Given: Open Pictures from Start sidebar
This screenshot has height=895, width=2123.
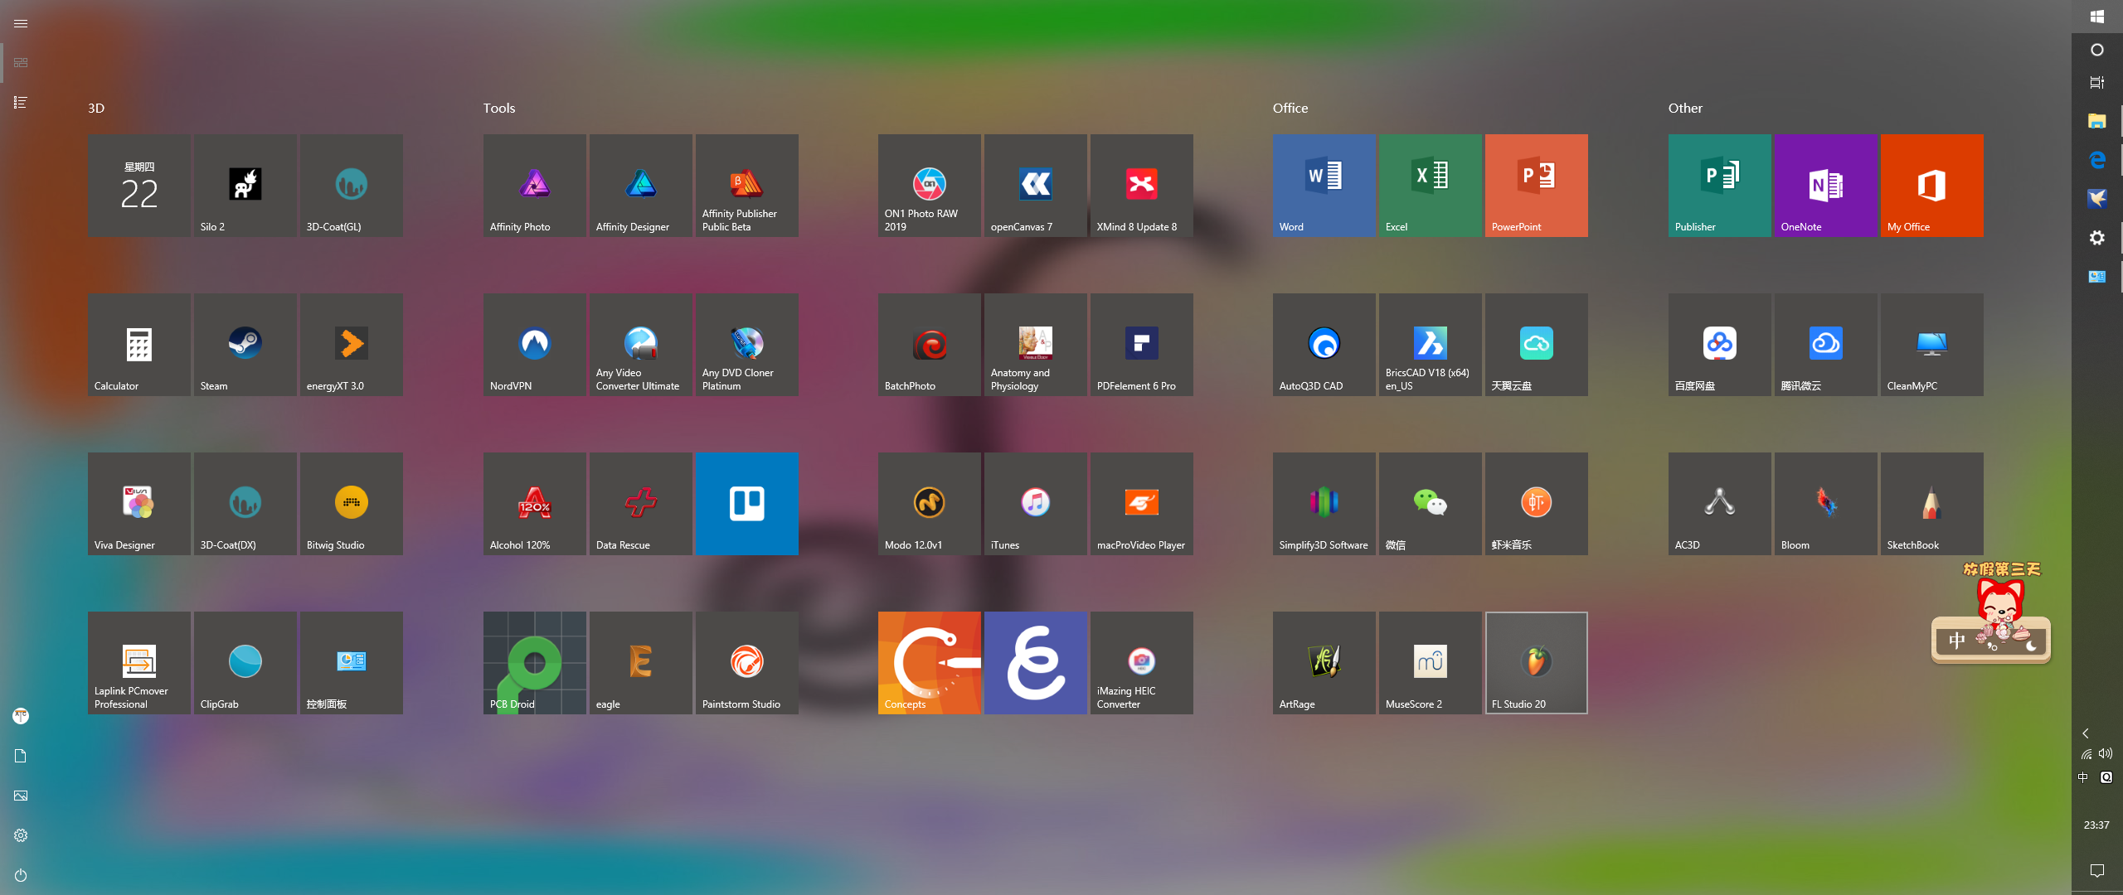Looking at the screenshot, I should click(21, 796).
